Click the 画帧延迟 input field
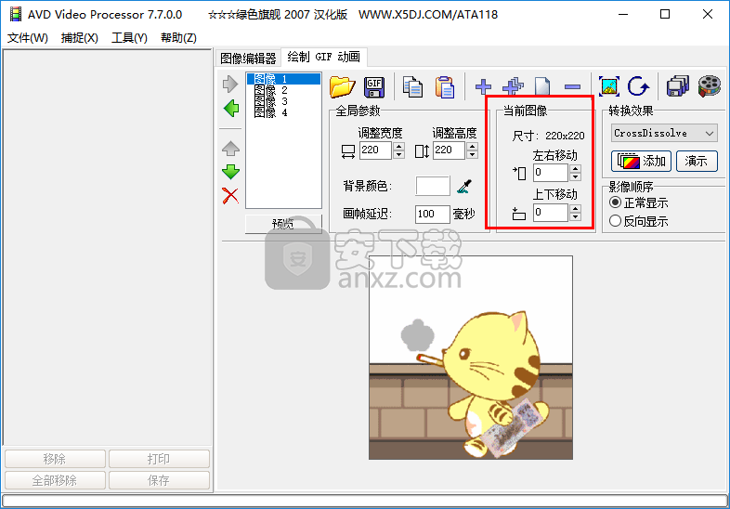The width and height of the screenshot is (730, 509). tap(433, 214)
